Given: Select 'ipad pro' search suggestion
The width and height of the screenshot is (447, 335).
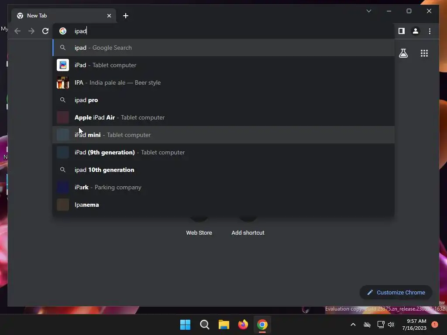Looking at the screenshot, I should [223, 100].
